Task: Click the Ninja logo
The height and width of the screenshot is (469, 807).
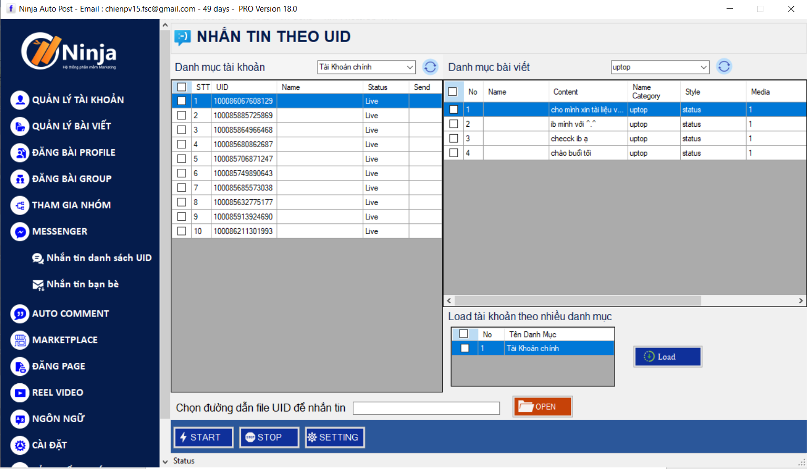Action: 68,51
